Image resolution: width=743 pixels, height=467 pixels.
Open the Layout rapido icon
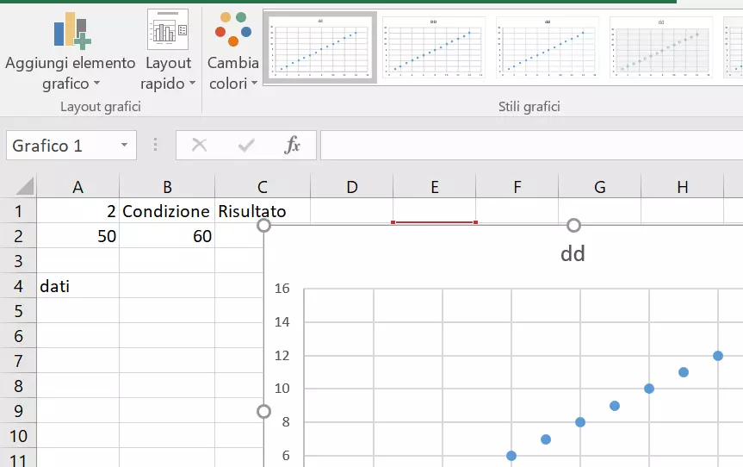point(168,30)
